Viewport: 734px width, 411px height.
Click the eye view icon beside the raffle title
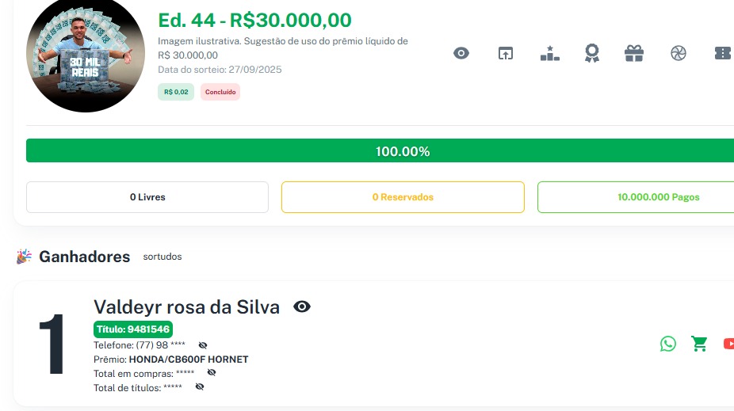(x=461, y=53)
